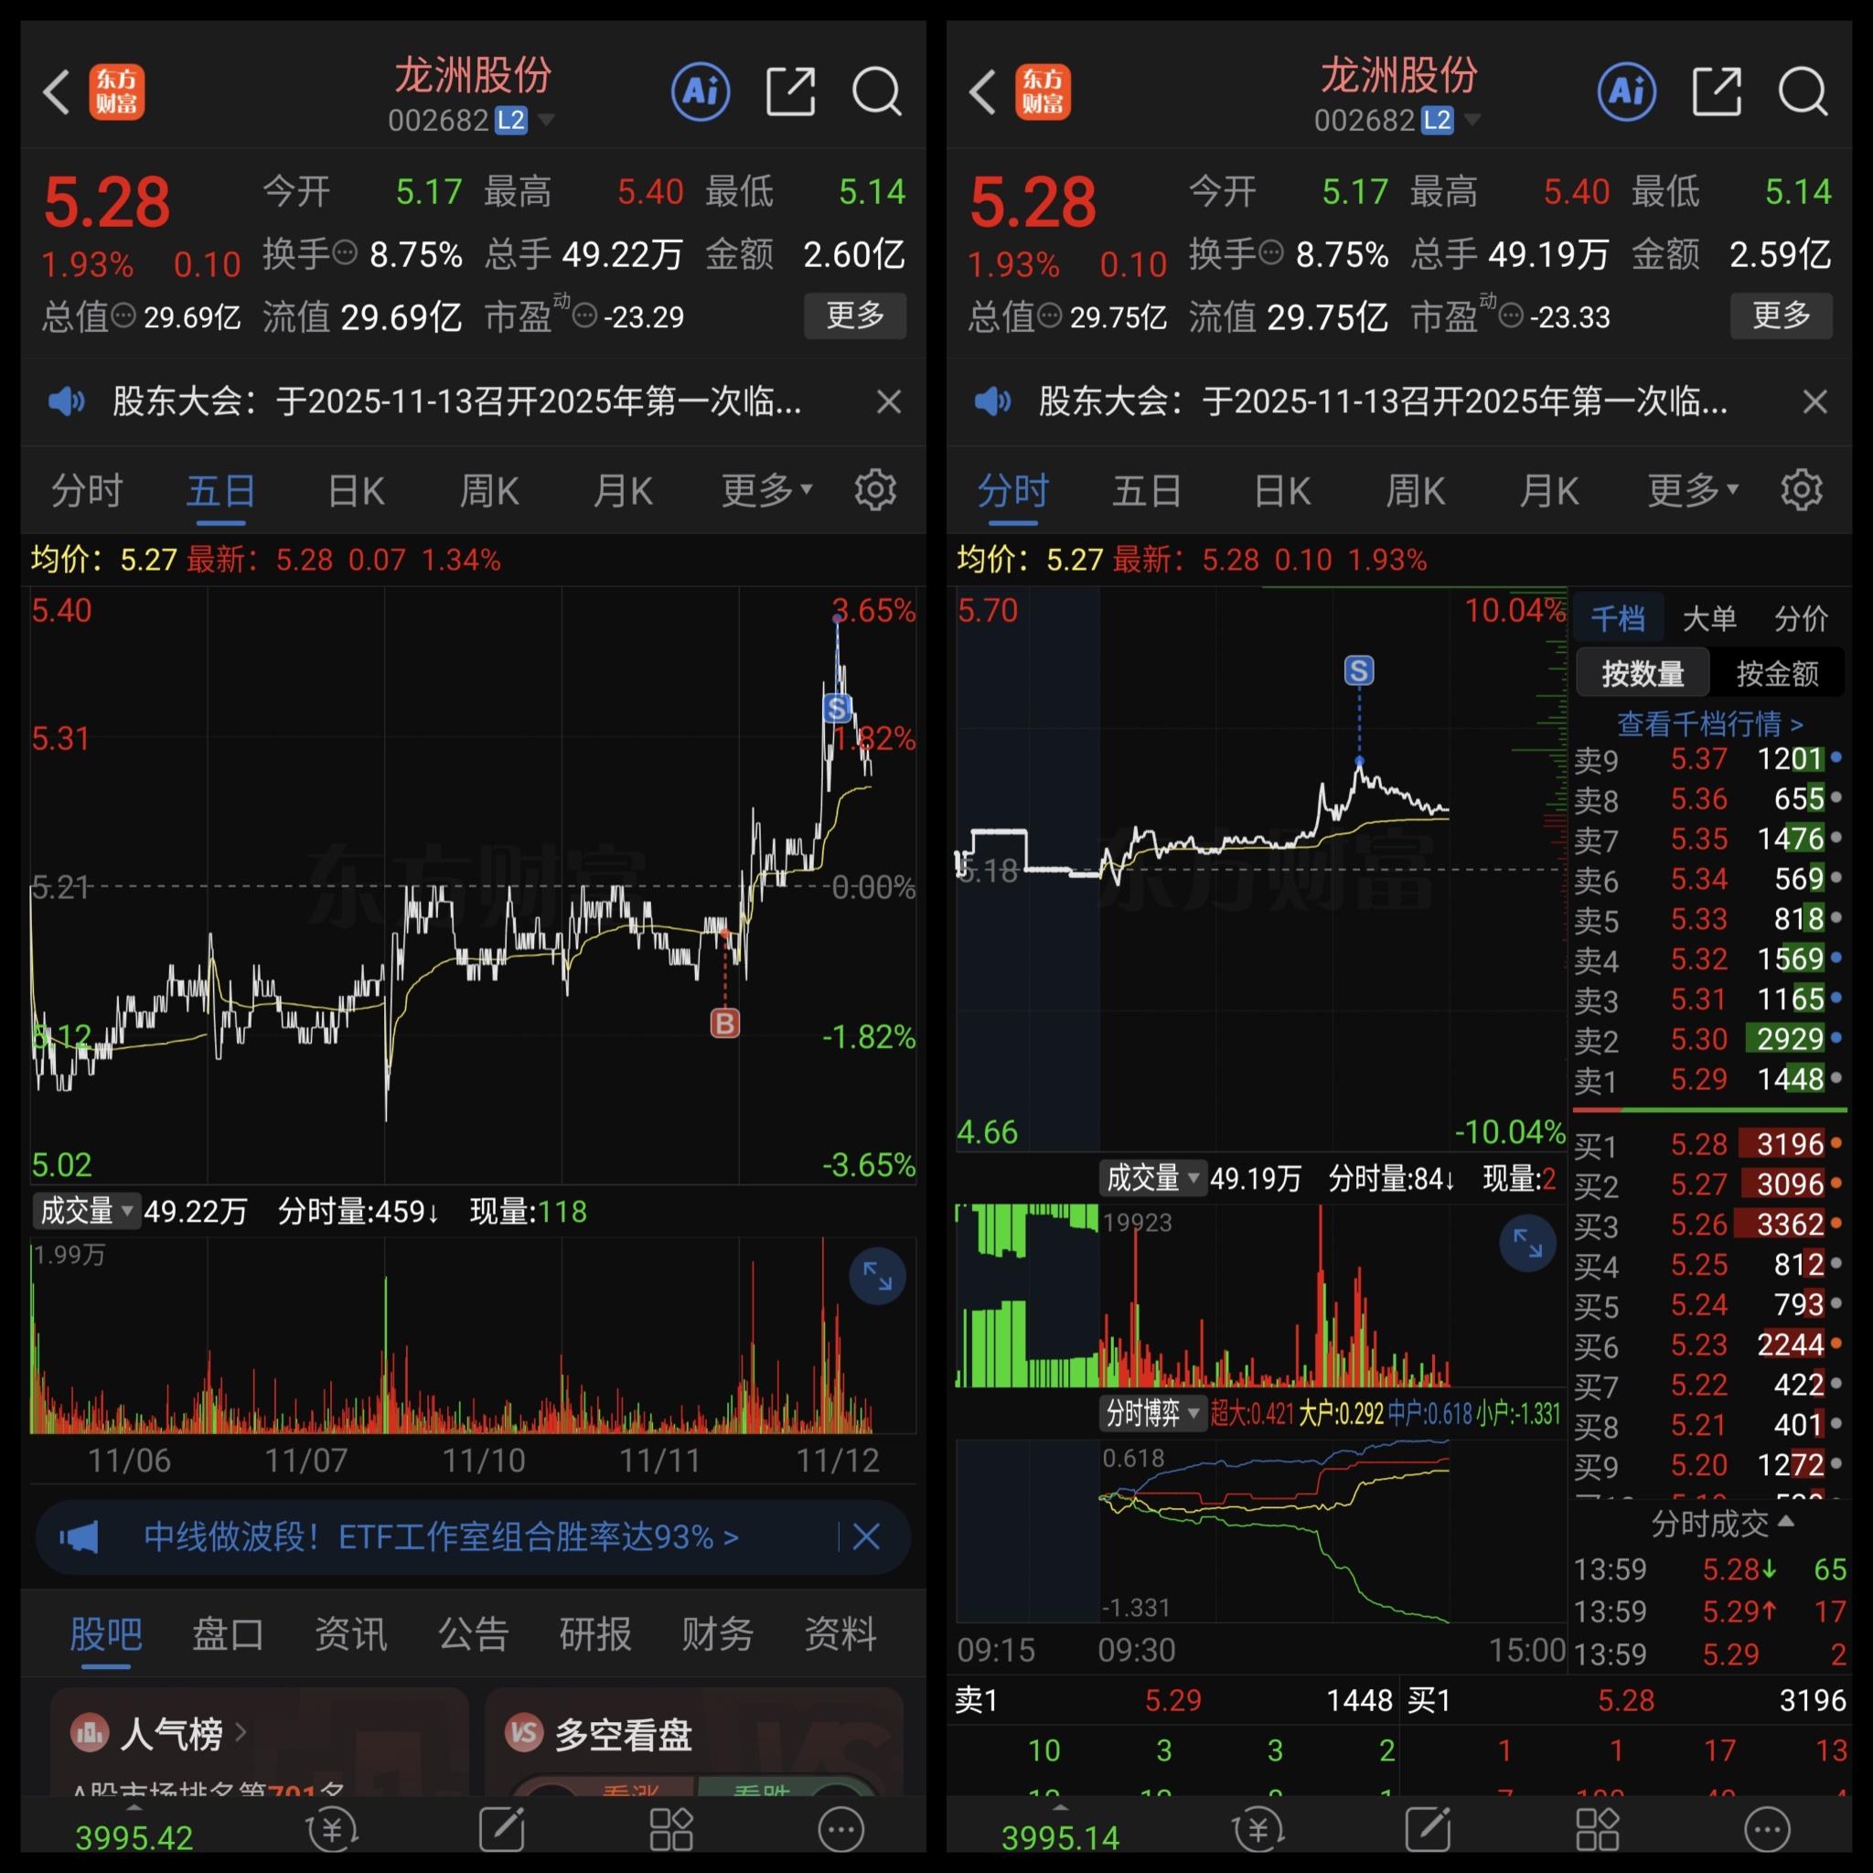
Task: Open the 盘口 tab below the chart
Action: [228, 1634]
